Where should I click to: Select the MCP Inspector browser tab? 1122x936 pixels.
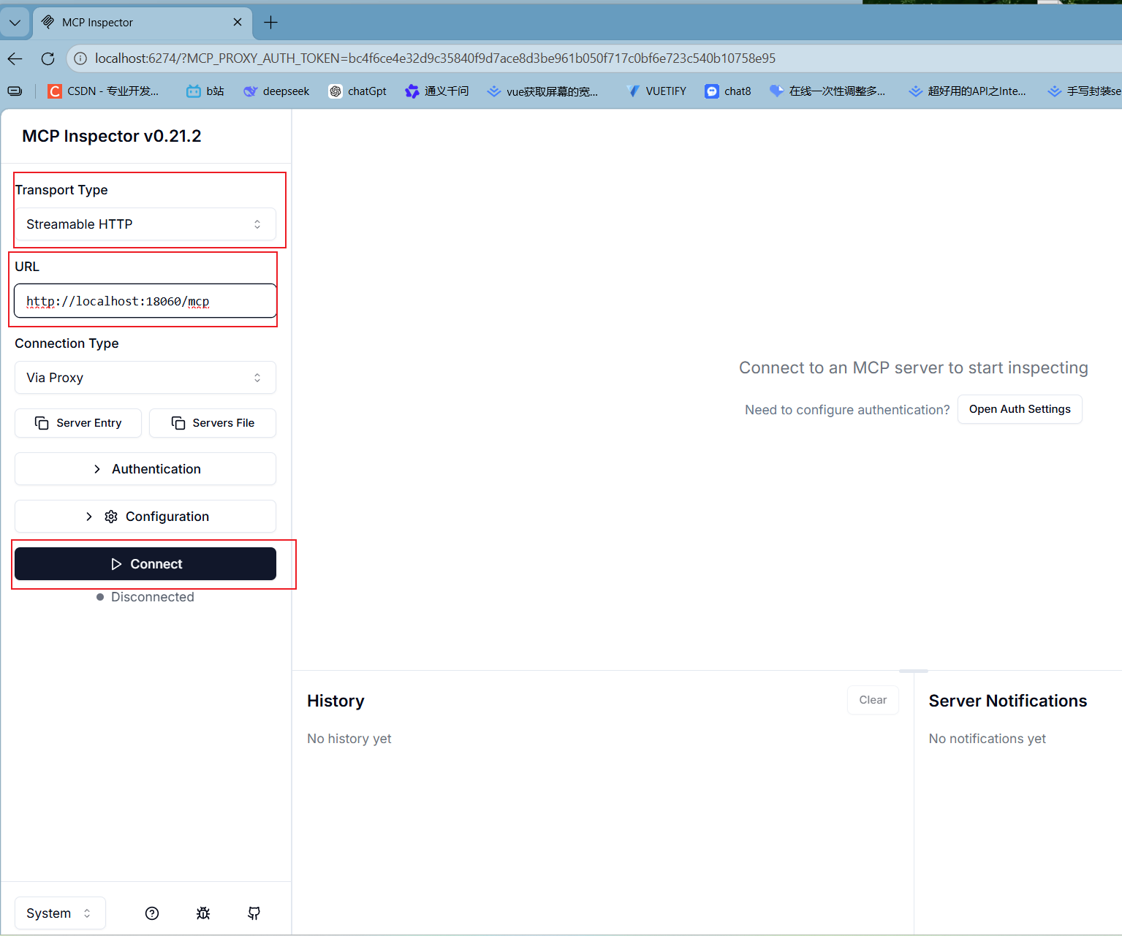(x=143, y=23)
